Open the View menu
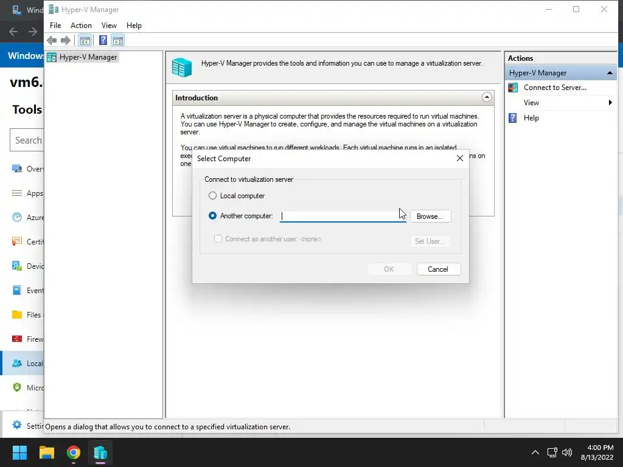Viewport: 623px width, 467px height. point(109,26)
